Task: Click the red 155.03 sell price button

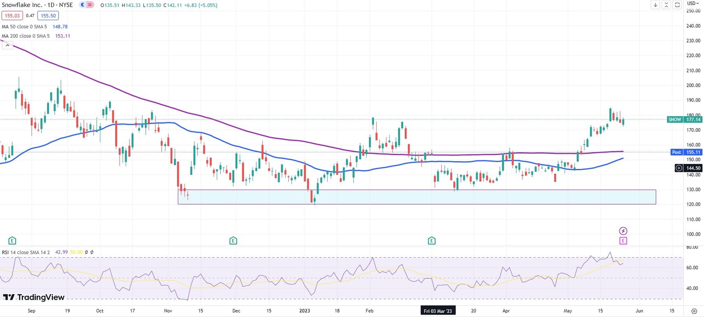Action: pos(12,16)
